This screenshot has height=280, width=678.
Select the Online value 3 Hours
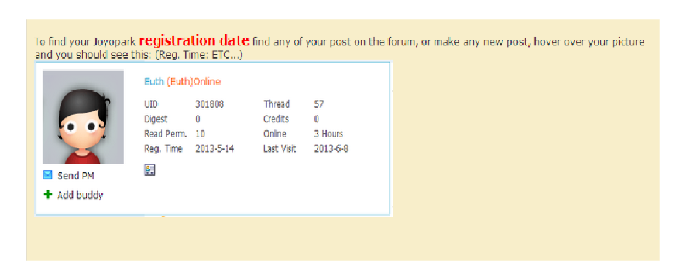328,134
